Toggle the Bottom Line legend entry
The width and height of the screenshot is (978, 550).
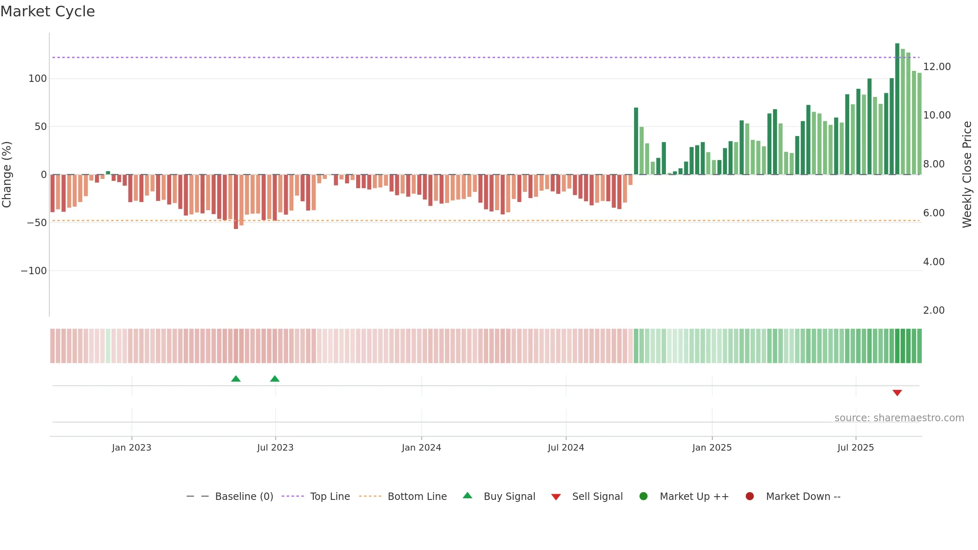pos(403,496)
